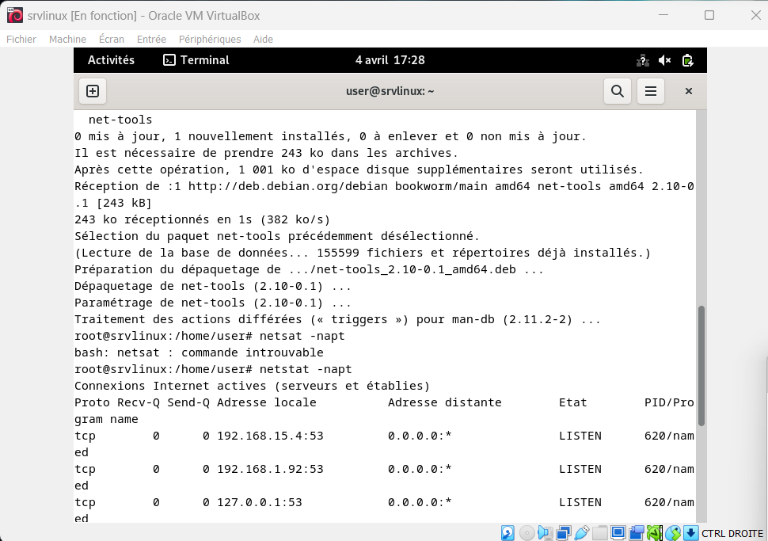The width and height of the screenshot is (768, 541).
Task: Open the Terminal app menu in top bar
Action: pos(196,60)
